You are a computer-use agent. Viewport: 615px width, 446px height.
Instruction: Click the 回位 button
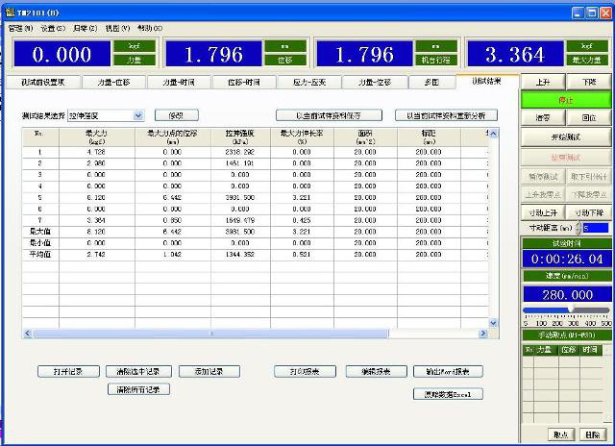point(589,117)
